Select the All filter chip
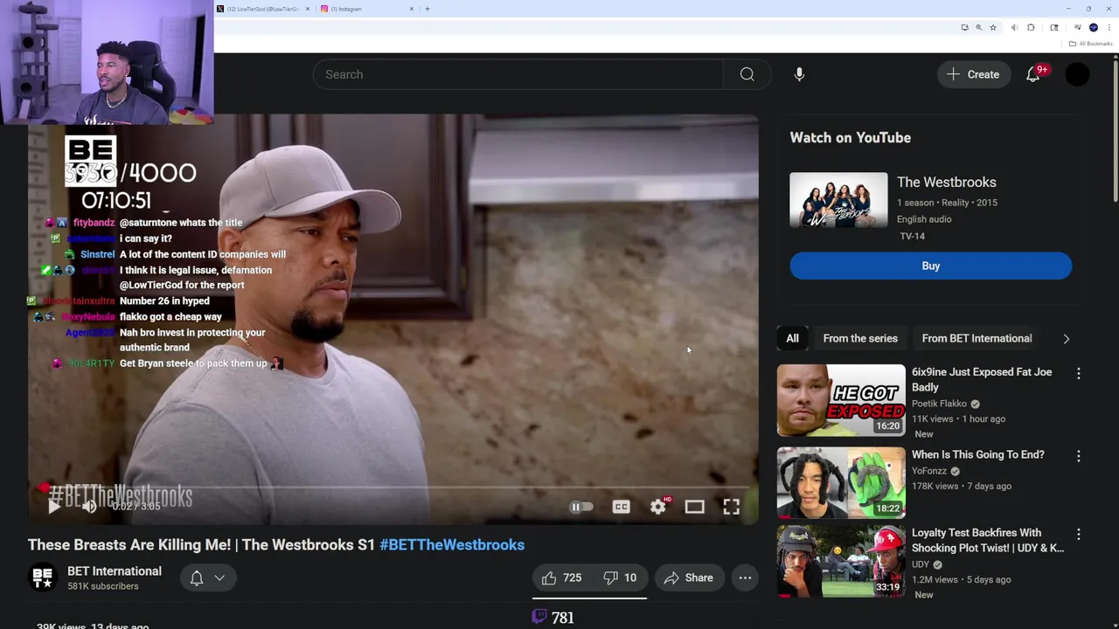Viewport: 1119px width, 629px height. tap(792, 338)
